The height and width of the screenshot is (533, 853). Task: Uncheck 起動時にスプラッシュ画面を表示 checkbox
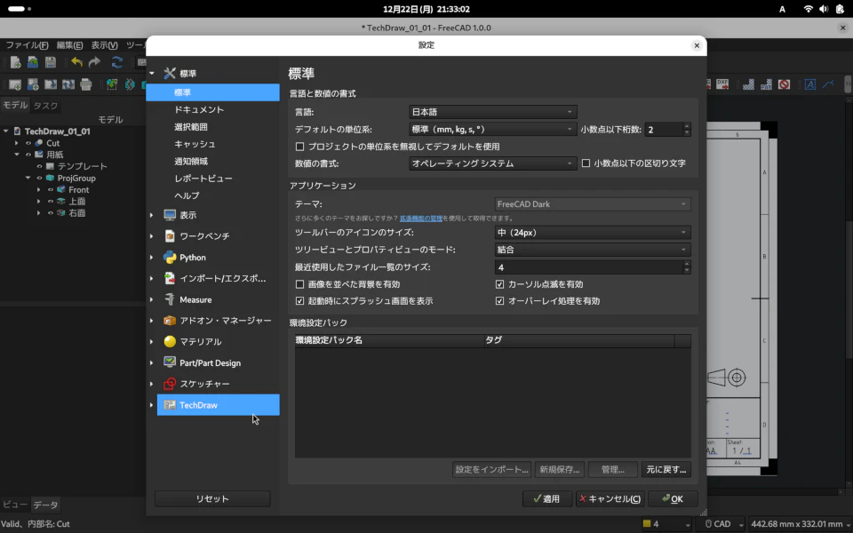pyautogui.click(x=299, y=301)
